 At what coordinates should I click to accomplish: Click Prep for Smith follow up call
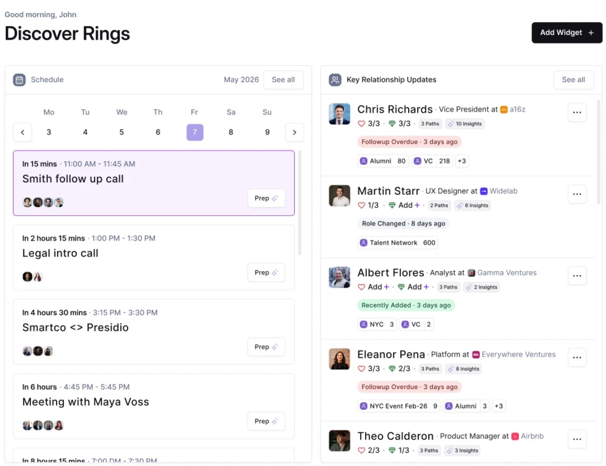click(266, 198)
